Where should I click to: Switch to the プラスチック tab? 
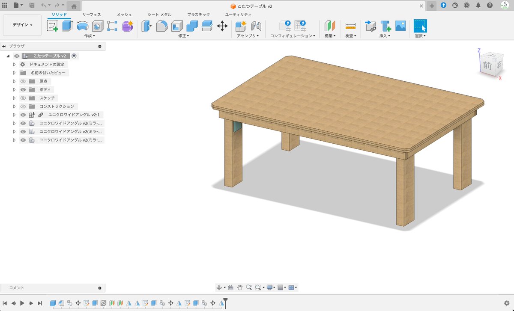[199, 15]
